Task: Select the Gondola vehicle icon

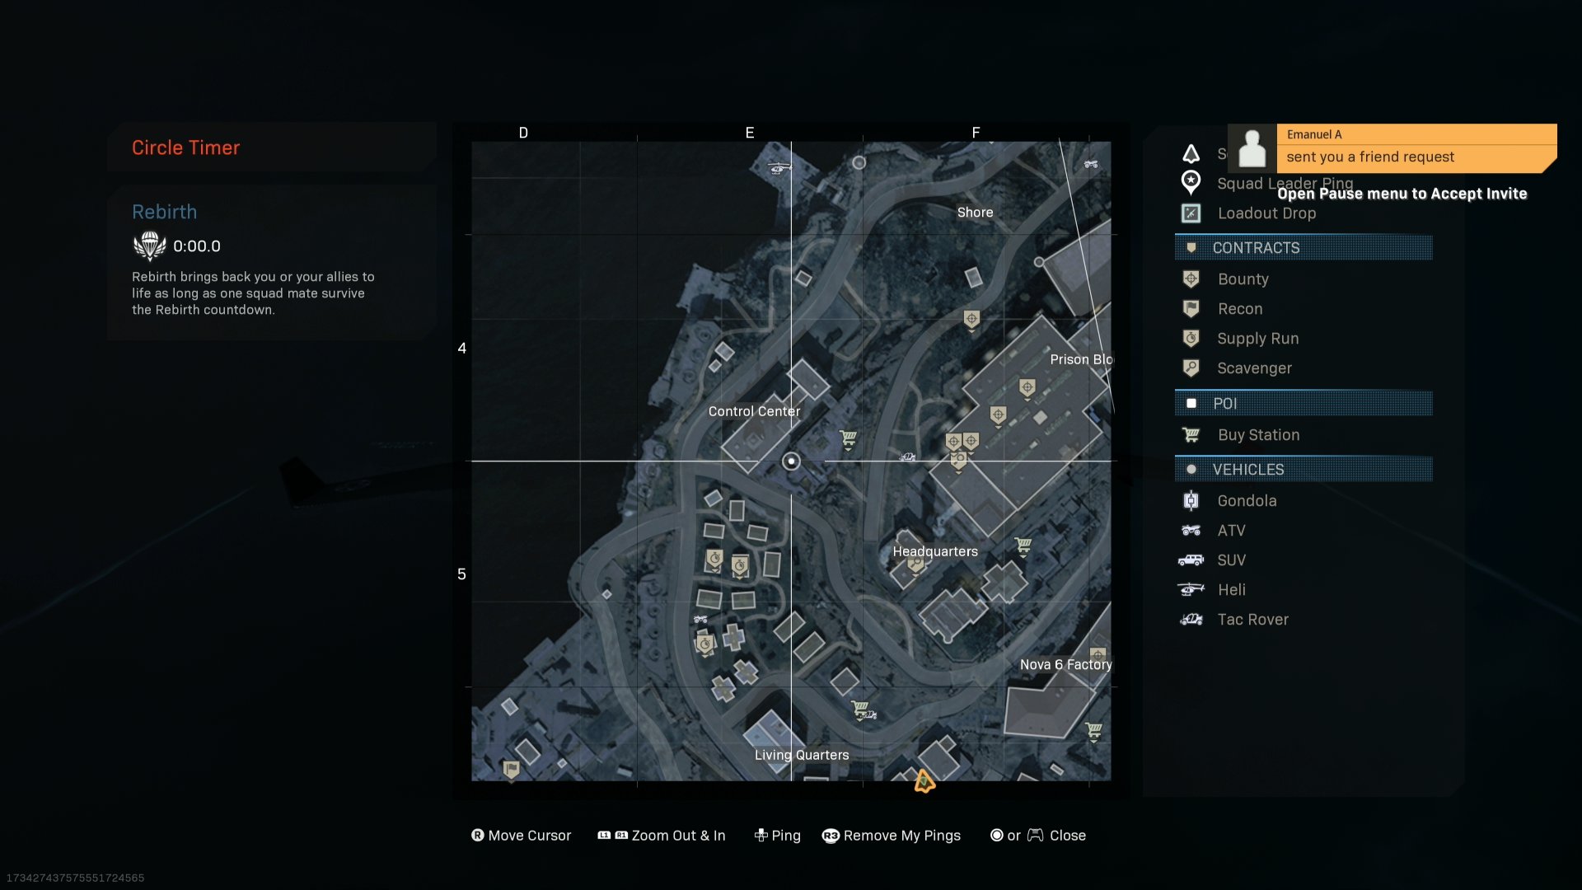Action: (x=1191, y=499)
